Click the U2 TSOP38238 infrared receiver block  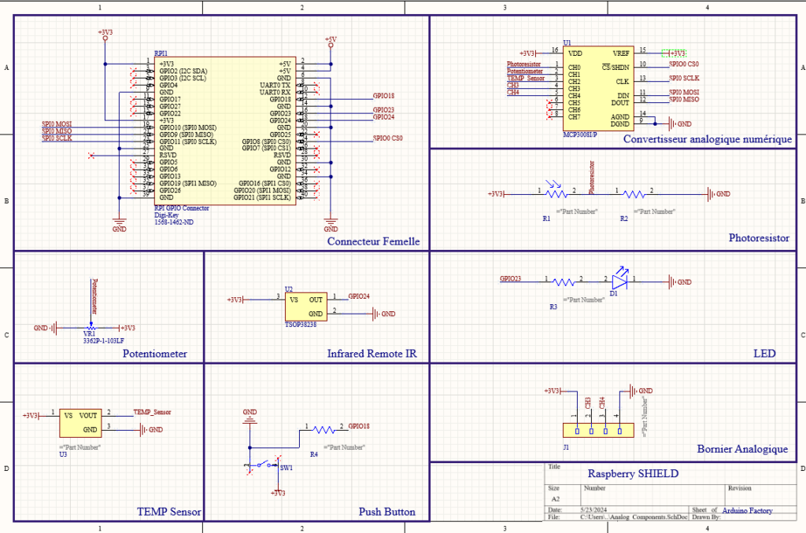(305, 307)
